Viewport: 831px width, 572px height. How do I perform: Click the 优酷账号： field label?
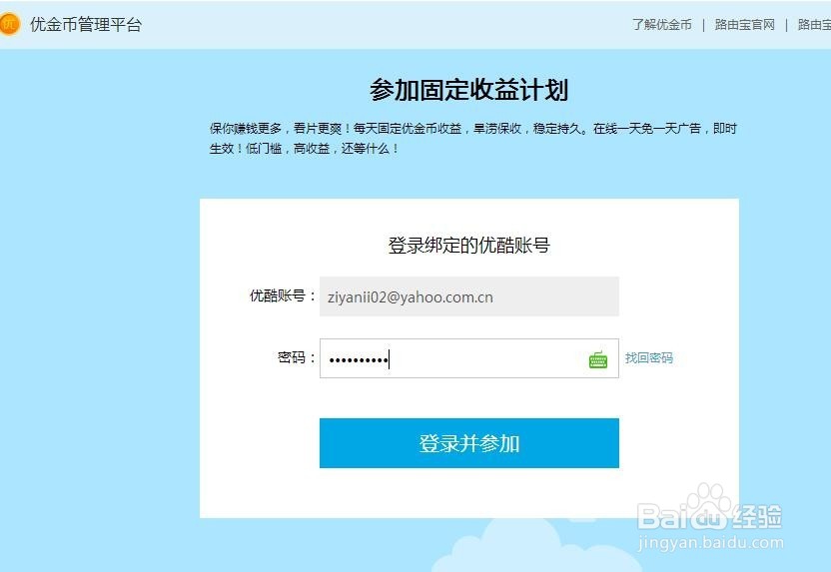(x=283, y=295)
